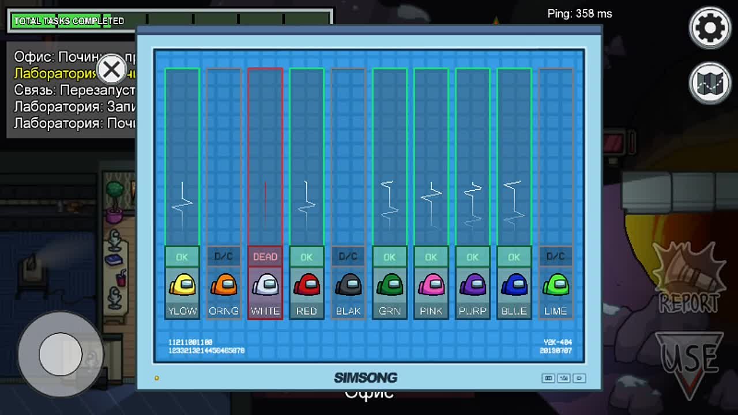This screenshot has width=738, height=415.
Task: Click the last monitor button right of SIMSONG
Action: point(579,378)
